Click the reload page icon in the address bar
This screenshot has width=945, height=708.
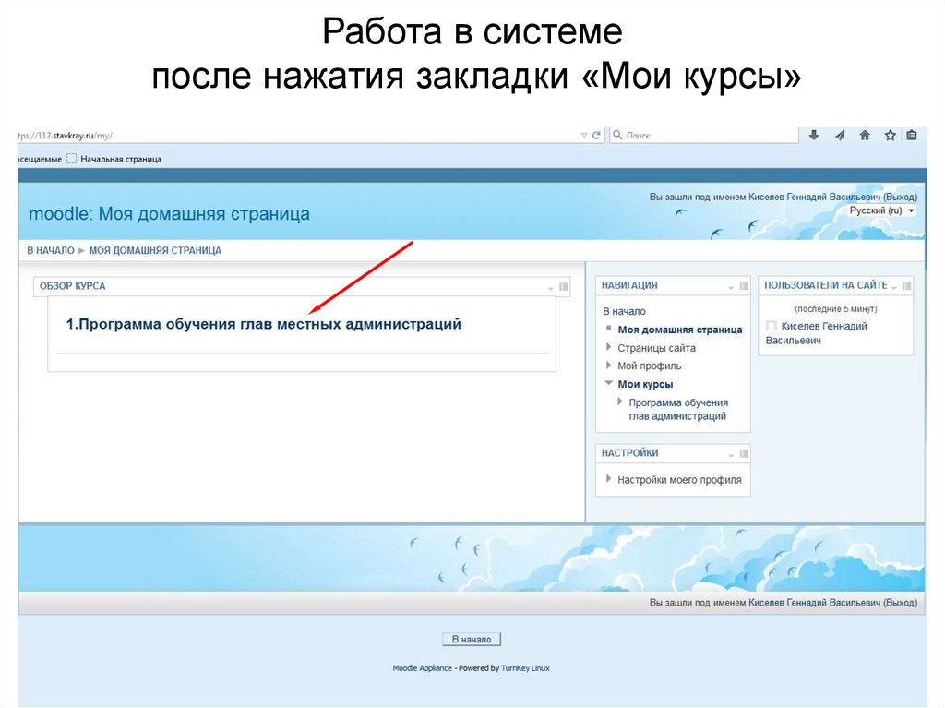tap(598, 134)
